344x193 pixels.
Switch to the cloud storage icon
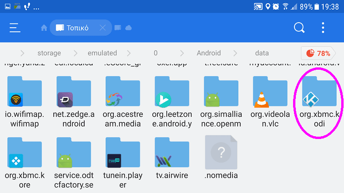(128, 28)
